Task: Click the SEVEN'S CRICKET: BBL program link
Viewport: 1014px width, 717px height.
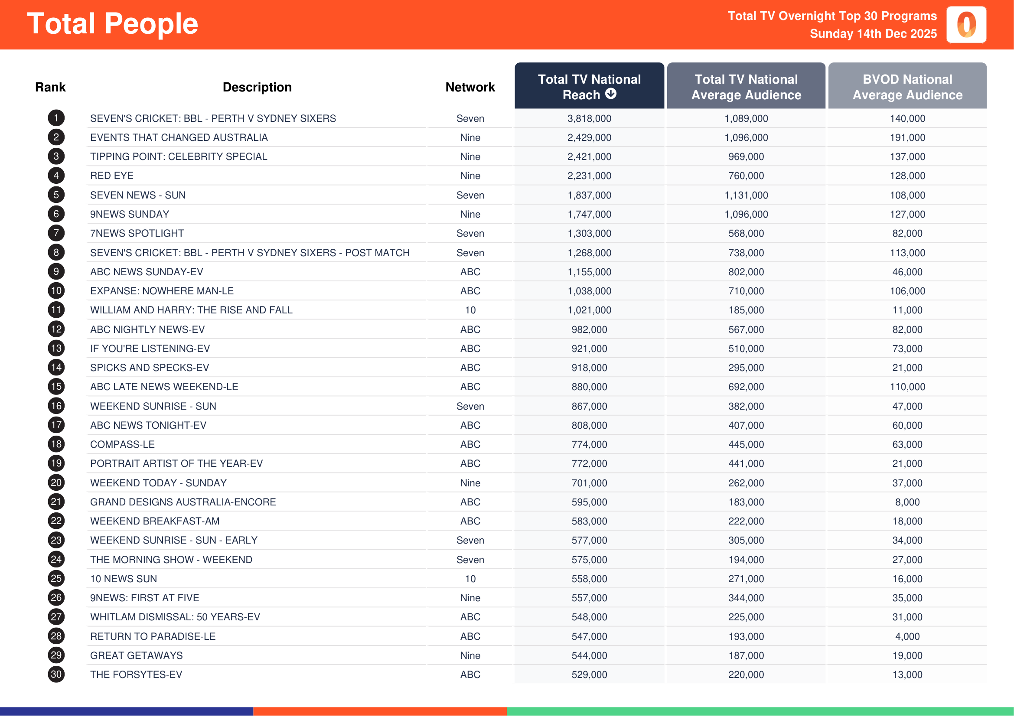Action: click(x=212, y=118)
